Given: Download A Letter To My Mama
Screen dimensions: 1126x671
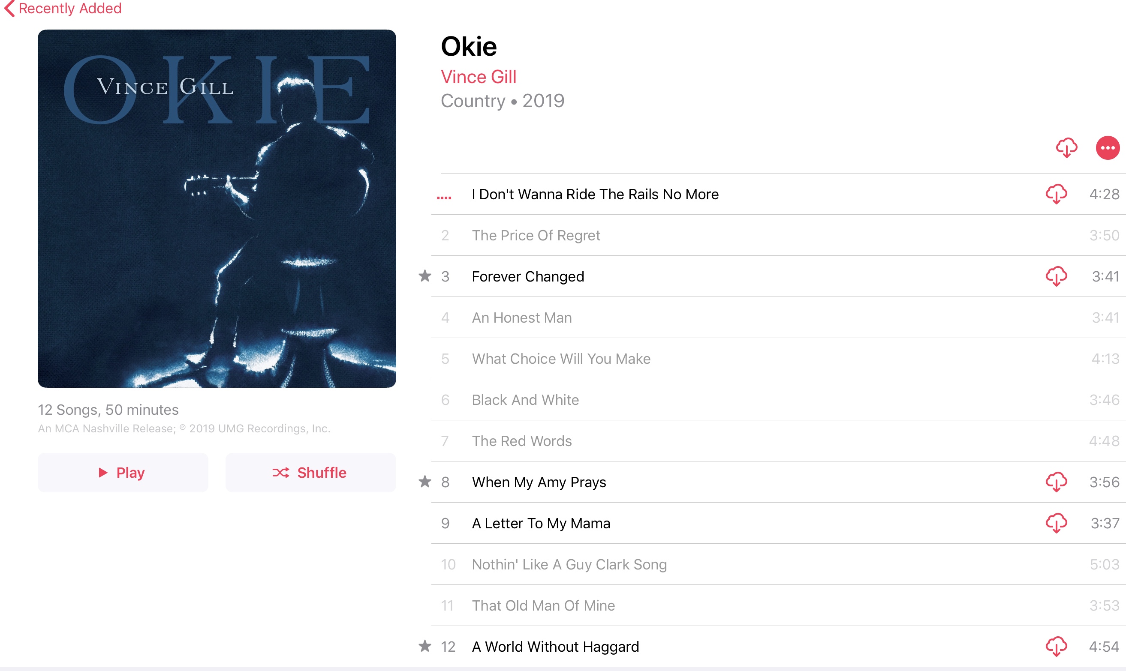Looking at the screenshot, I should tap(1057, 523).
